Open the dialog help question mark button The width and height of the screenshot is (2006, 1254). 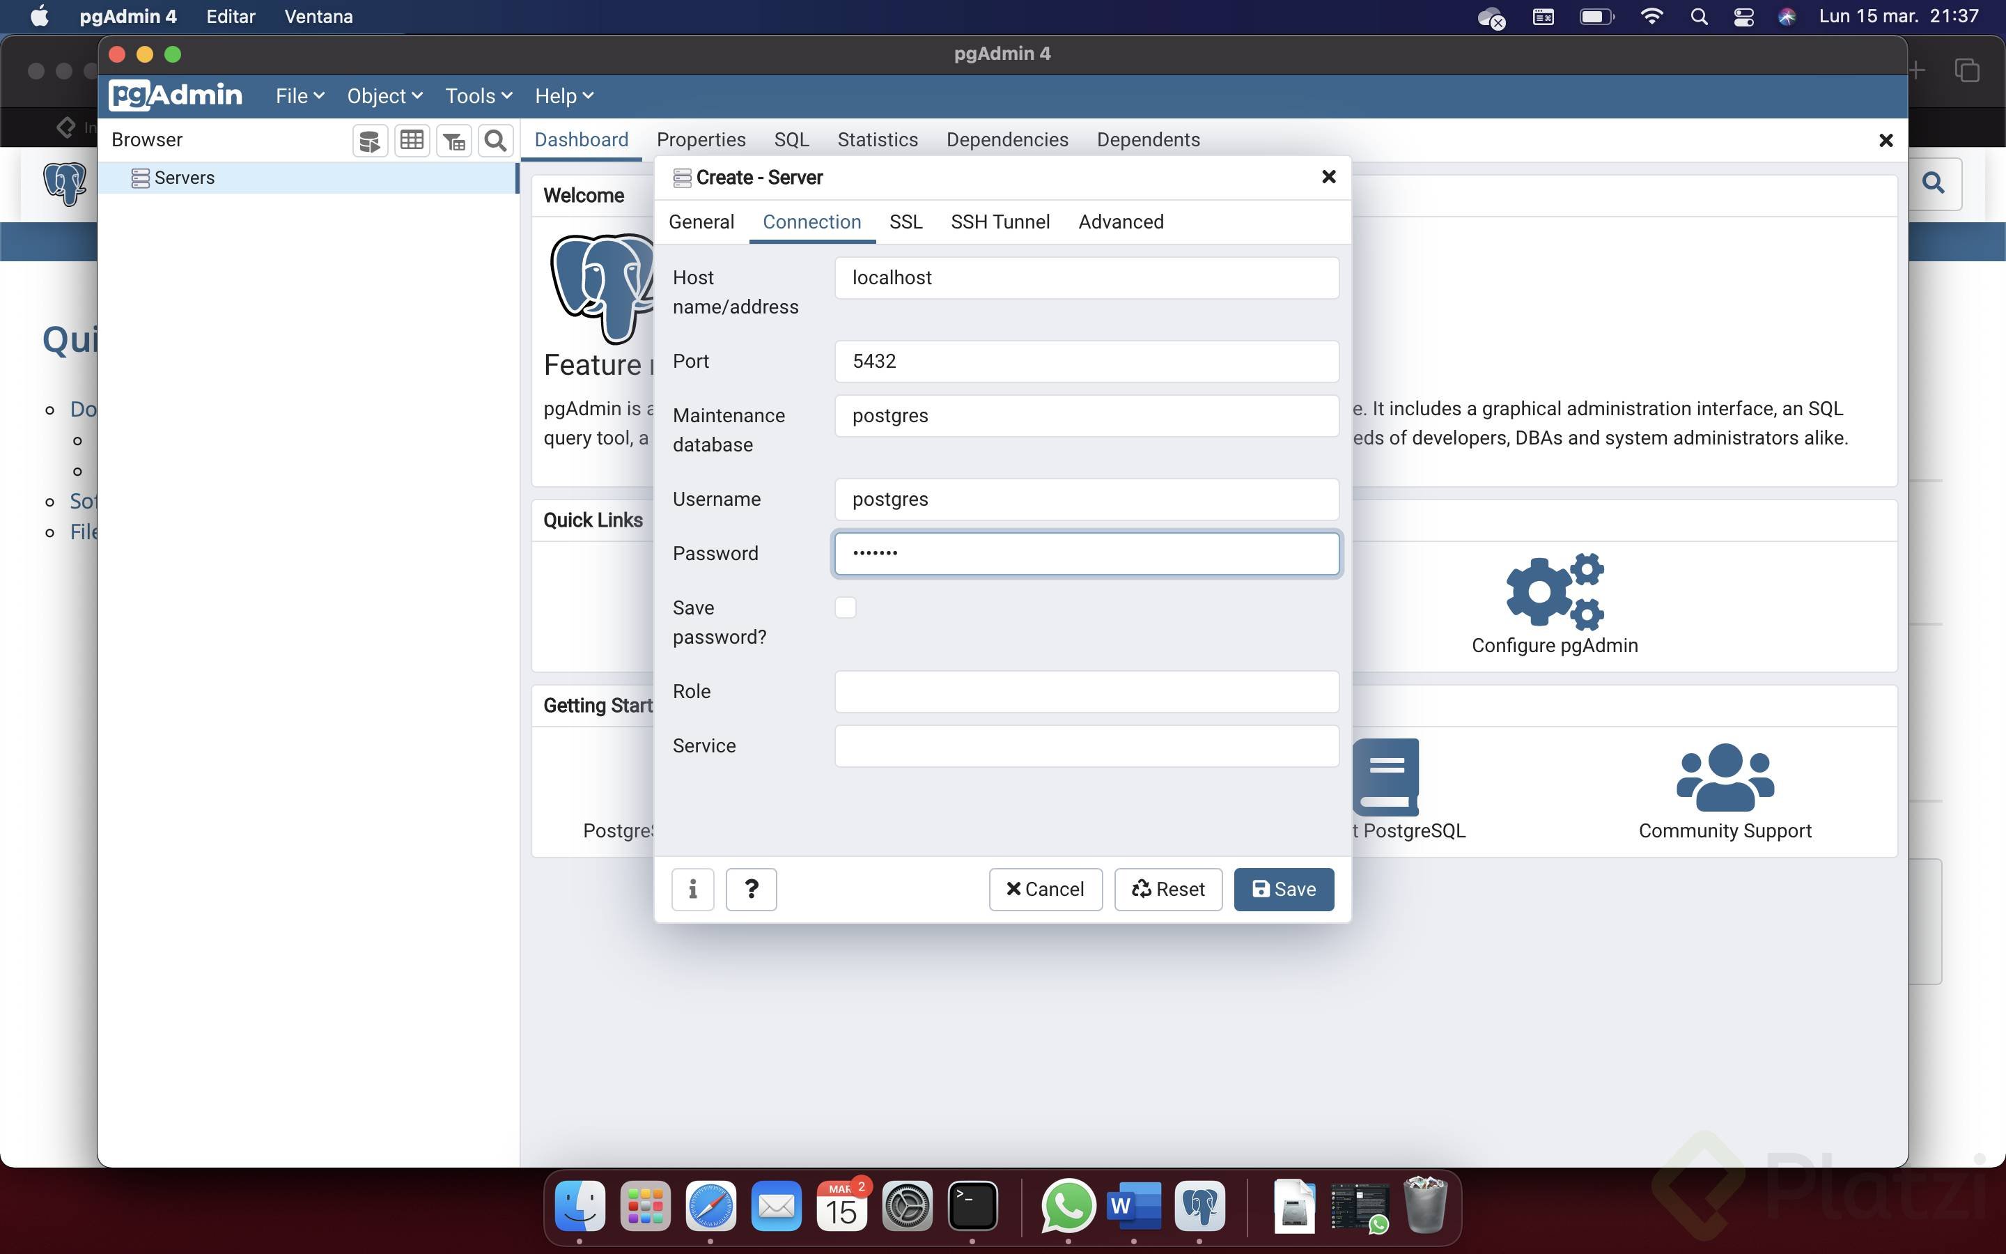pyautogui.click(x=751, y=889)
